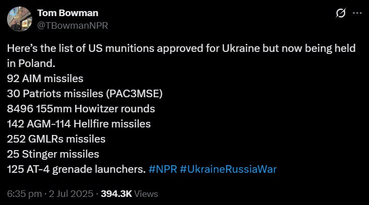Click the Patriots missiles (PAC3MSE) line
The width and height of the screenshot is (369, 205).
pyautogui.click(x=85, y=94)
